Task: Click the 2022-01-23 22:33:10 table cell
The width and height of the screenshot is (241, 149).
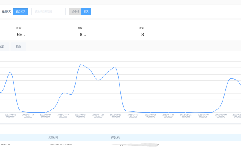Action: [61, 145]
